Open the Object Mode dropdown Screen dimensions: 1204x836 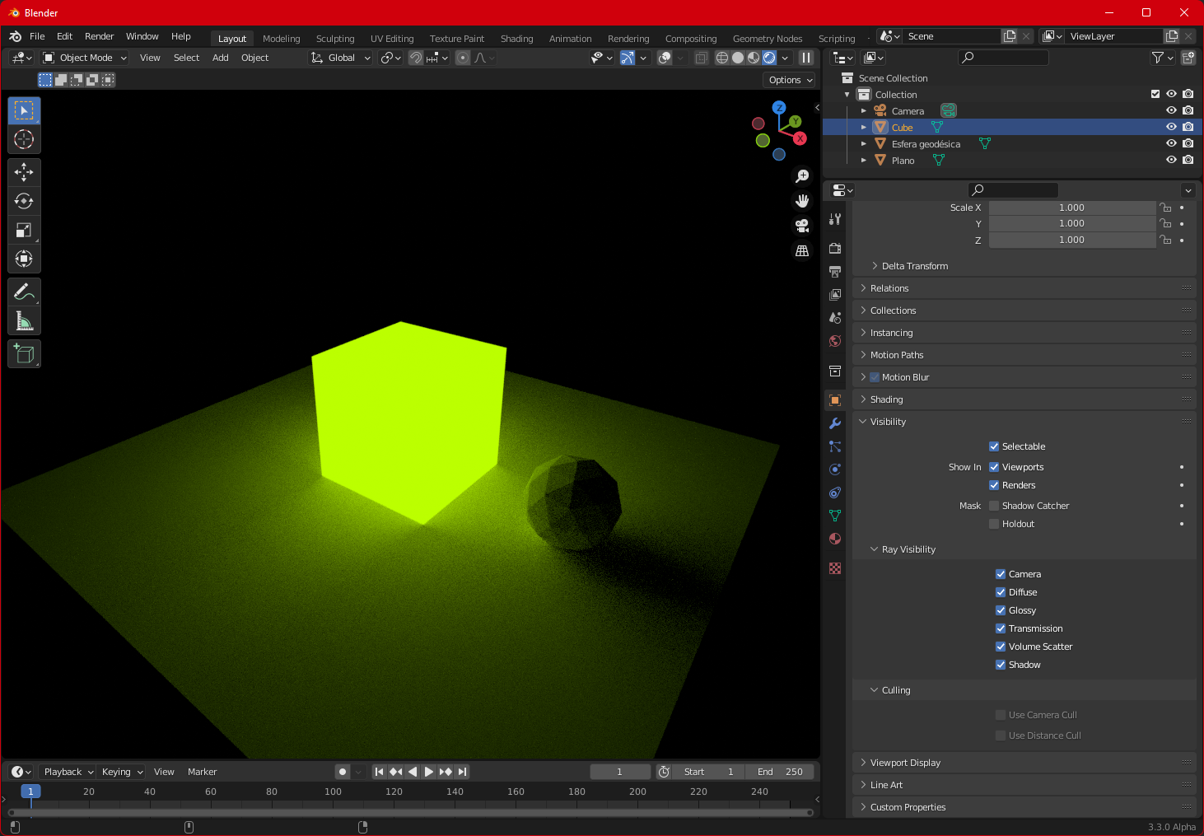tap(86, 58)
